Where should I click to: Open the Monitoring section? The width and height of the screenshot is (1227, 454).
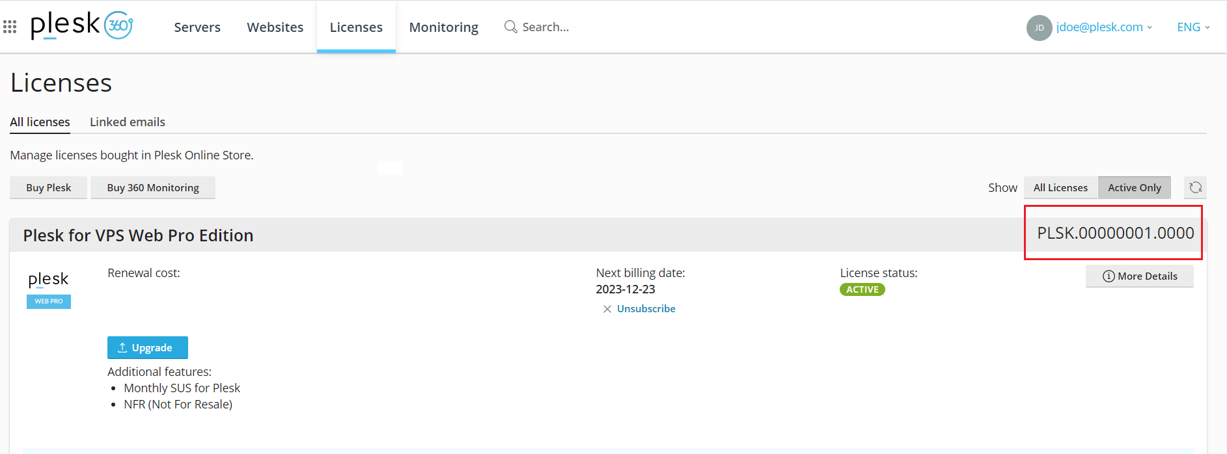click(x=443, y=27)
